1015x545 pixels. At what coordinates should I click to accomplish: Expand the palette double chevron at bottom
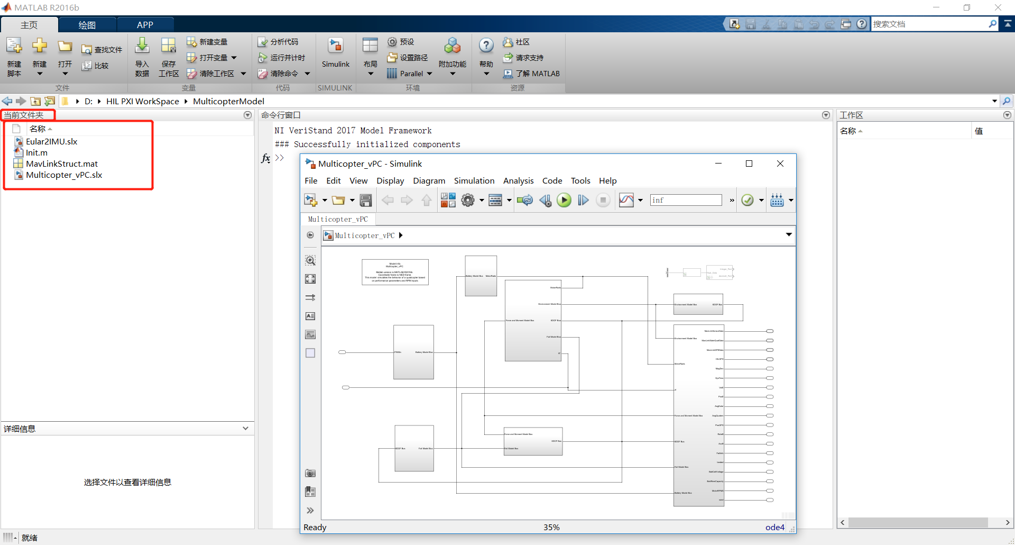point(310,511)
